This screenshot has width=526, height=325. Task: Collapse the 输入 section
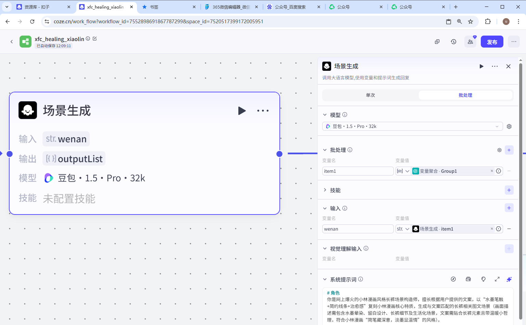tap(325, 208)
